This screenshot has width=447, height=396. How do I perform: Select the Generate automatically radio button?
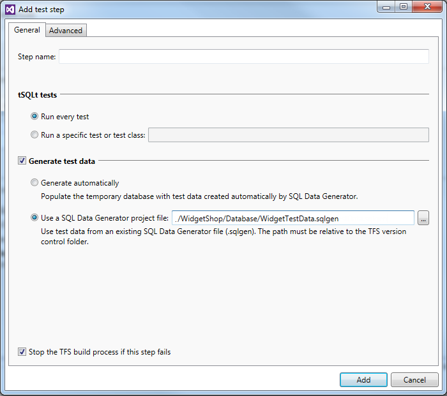pos(35,183)
